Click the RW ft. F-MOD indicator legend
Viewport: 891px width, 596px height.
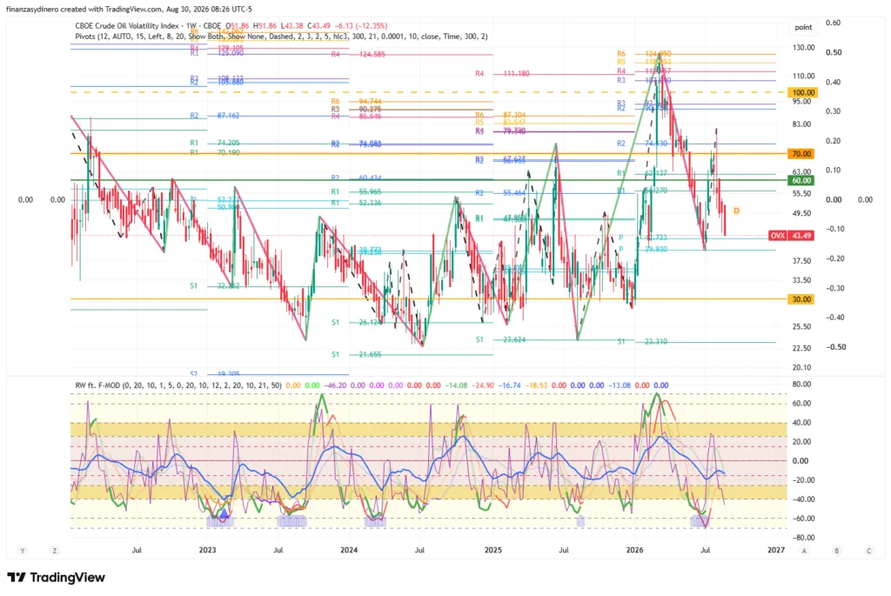(x=178, y=385)
